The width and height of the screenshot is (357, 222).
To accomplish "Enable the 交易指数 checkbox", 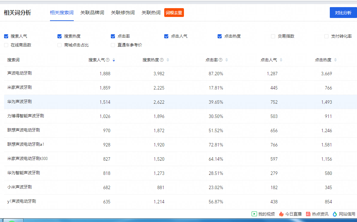I will (x=273, y=36).
